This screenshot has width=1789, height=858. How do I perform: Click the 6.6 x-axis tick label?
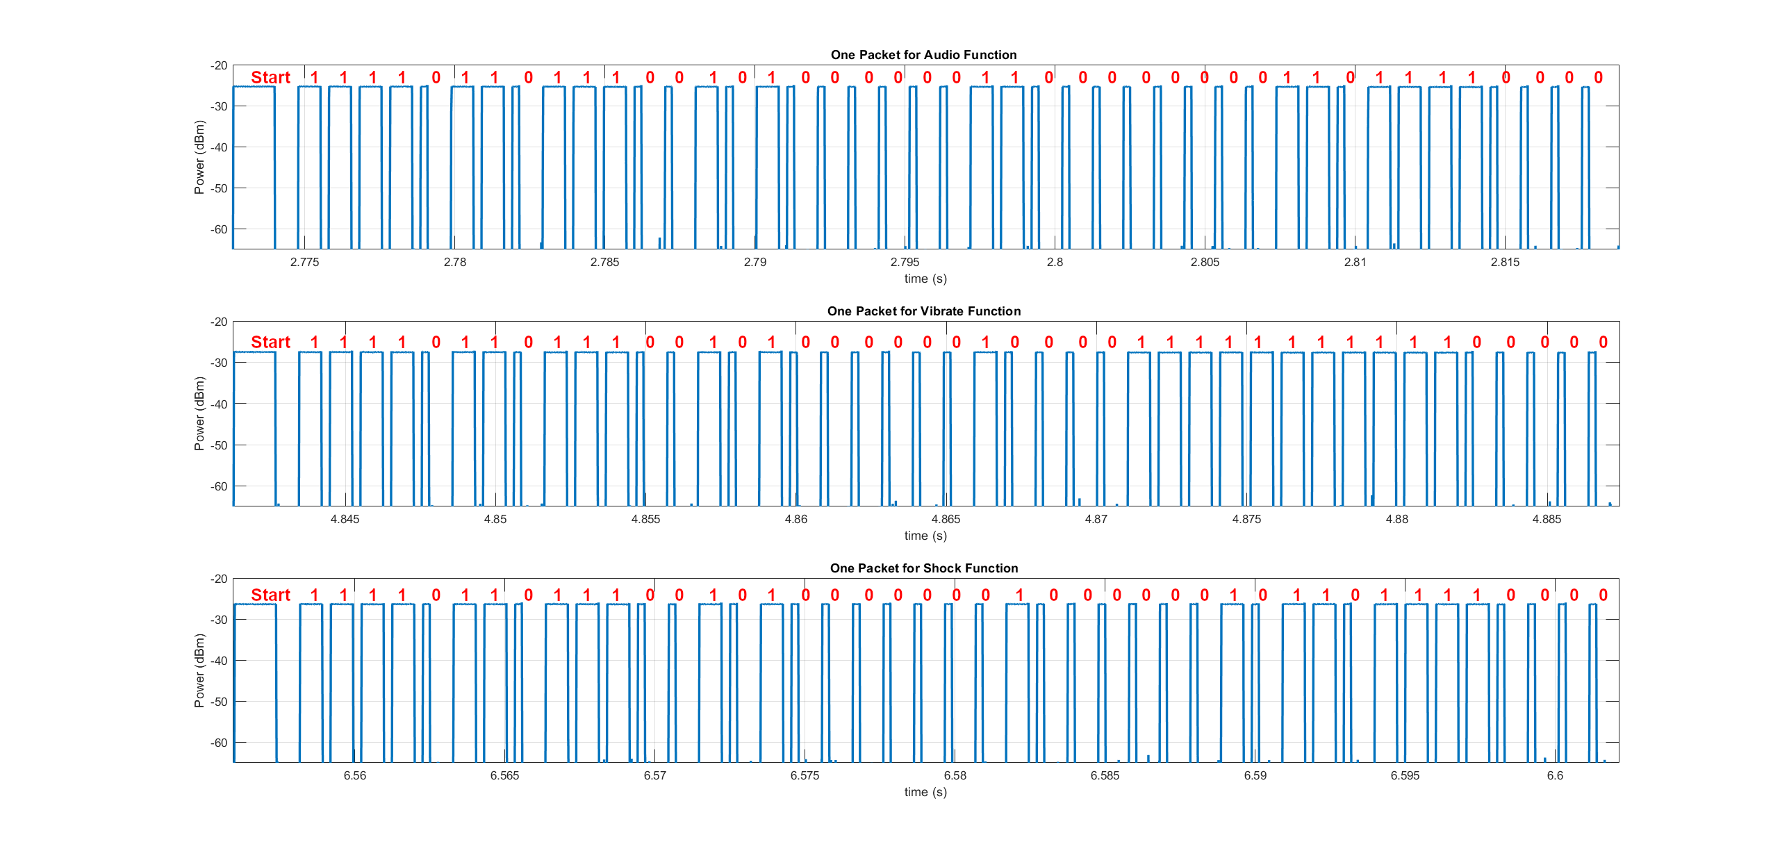click(1555, 775)
